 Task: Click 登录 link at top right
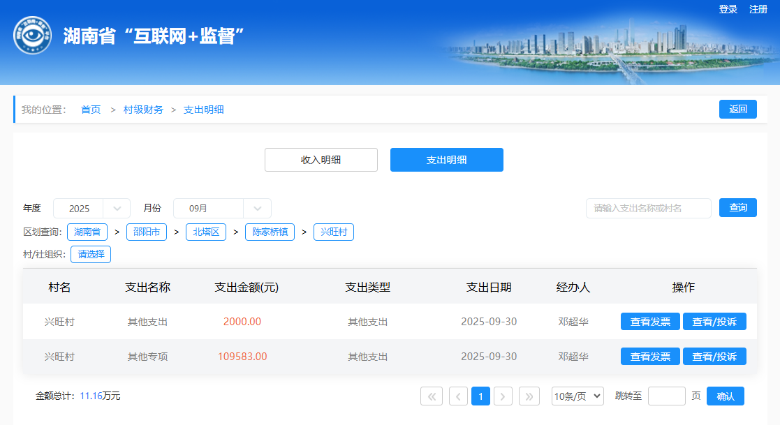pyautogui.click(x=728, y=9)
